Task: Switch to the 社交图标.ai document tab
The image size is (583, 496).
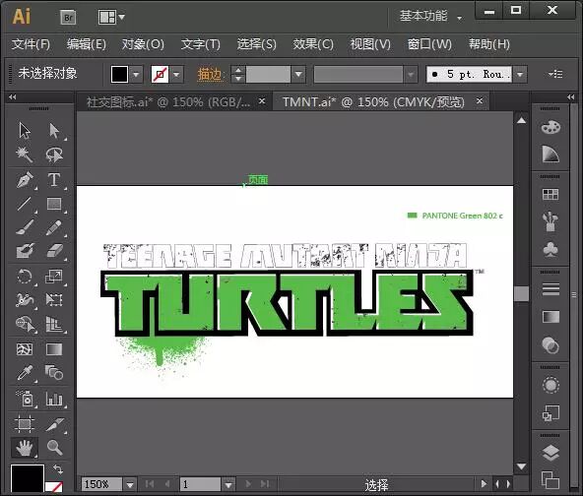Action: (168, 101)
